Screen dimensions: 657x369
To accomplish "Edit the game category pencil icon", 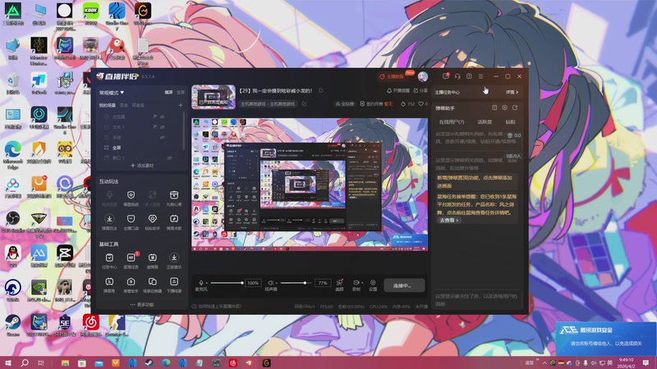I will [304, 104].
